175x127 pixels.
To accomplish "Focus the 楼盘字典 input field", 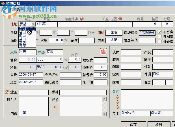I will coord(72,24).
